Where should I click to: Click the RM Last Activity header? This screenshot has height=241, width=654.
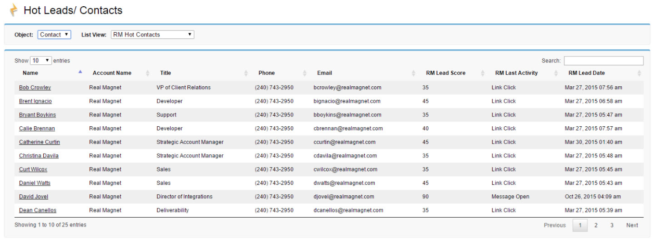coord(517,73)
